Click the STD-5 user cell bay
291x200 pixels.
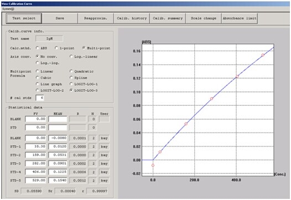[104, 181]
